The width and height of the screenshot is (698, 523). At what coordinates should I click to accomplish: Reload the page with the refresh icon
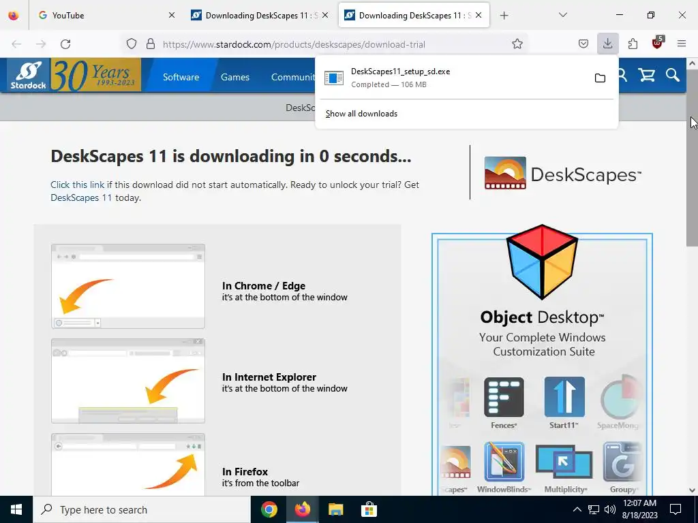coord(65,44)
